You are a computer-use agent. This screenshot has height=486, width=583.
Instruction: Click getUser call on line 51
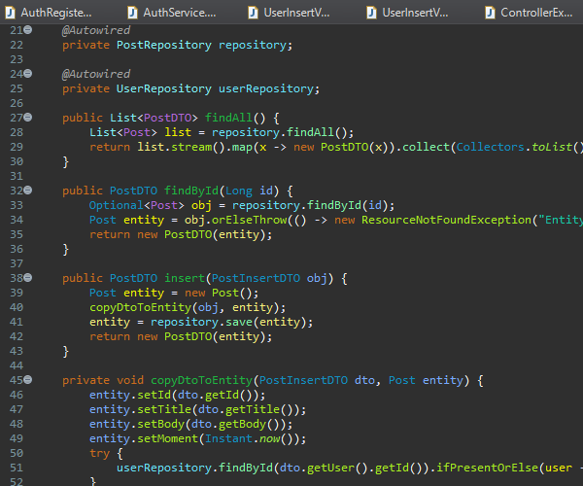[330, 469]
